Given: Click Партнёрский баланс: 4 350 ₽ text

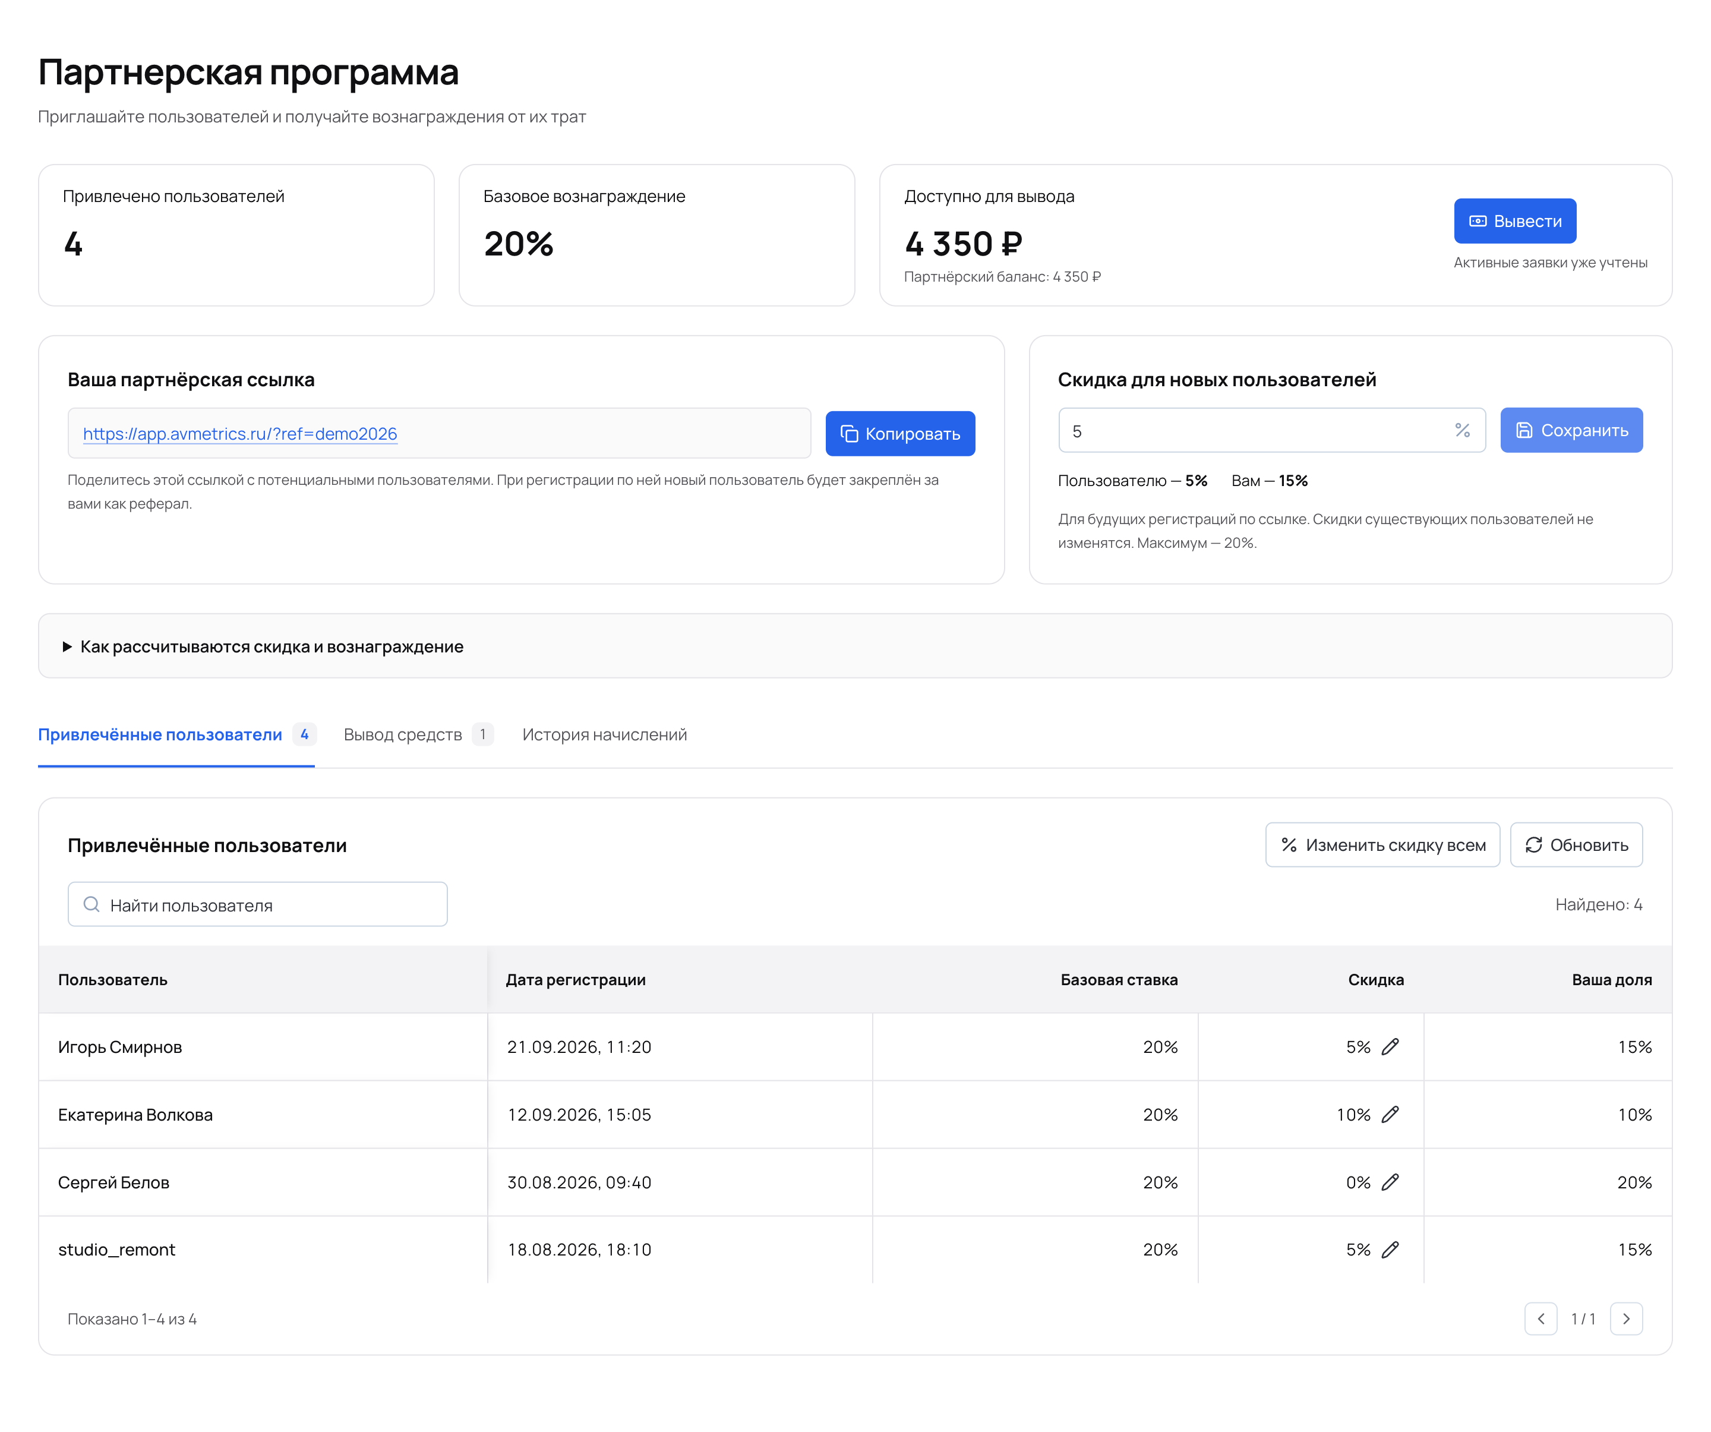Looking at the screenshot, I should (1002, 277).
